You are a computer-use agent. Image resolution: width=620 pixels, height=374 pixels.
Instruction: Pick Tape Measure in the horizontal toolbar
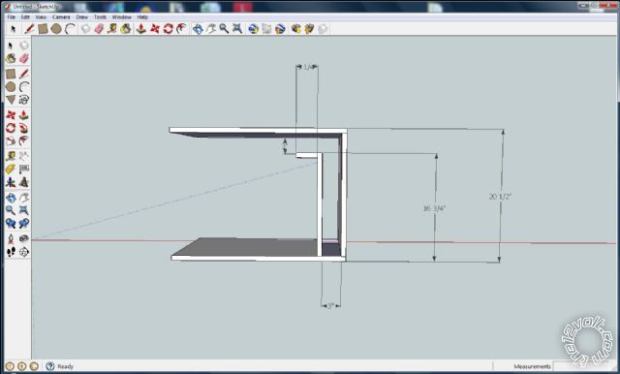(112, 29)
